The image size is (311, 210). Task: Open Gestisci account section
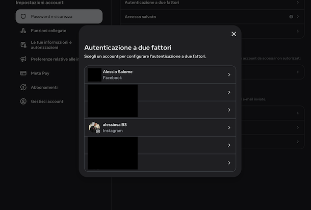click(x=47, y=101)
